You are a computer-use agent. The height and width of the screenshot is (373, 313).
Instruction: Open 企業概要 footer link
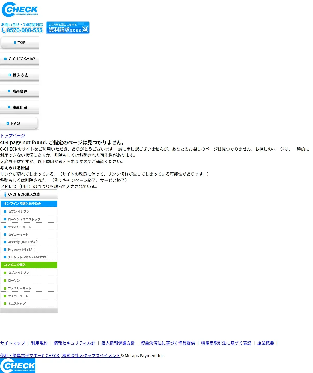pyautogui.click(x=266, y=343)
